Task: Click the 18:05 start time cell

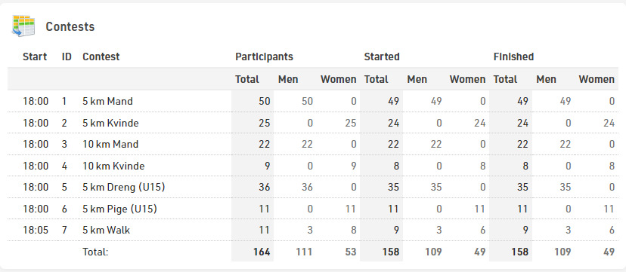Action: [36, 230]
